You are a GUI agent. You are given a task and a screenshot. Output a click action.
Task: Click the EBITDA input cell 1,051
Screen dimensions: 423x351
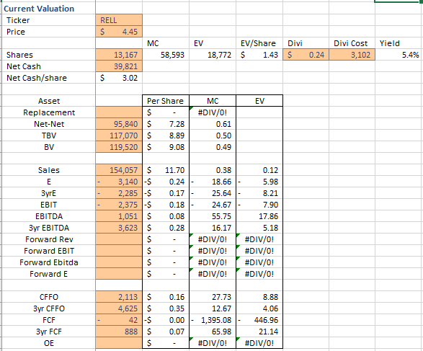click(119, 216)
